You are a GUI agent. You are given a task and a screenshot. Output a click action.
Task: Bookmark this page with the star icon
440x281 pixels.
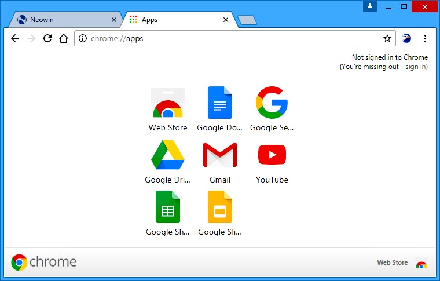[387, 39]
